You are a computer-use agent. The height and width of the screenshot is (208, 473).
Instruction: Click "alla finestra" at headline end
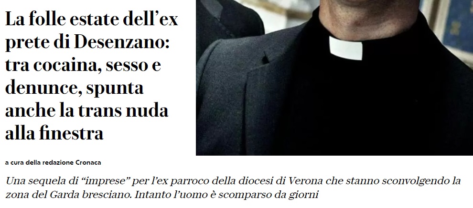point(54,133)
